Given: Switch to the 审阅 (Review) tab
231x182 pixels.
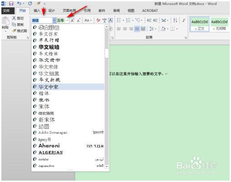Looking at the screenshot, I should (116, 10).
